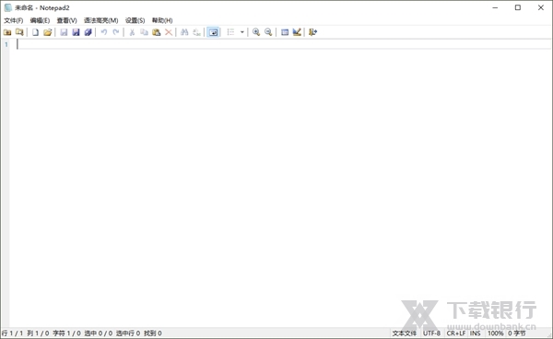The width and height of the screenshot is (553, 339).
Task: Click the CR+LF line ending status
Action: point(456,333)
